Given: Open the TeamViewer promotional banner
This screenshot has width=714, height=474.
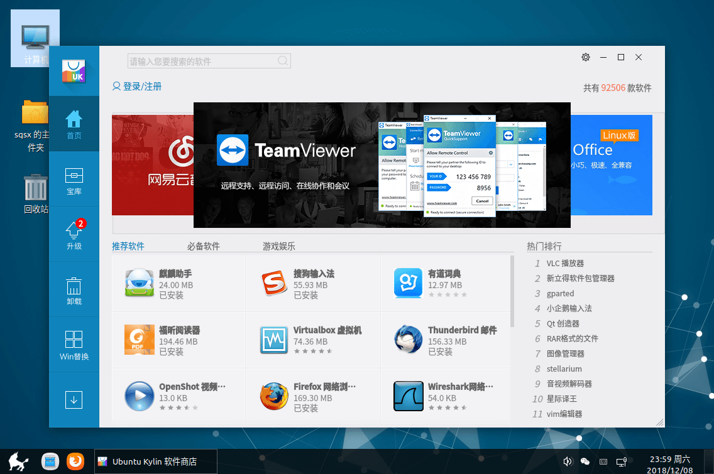Looking at the screenshot, I should tap(382, 165).
